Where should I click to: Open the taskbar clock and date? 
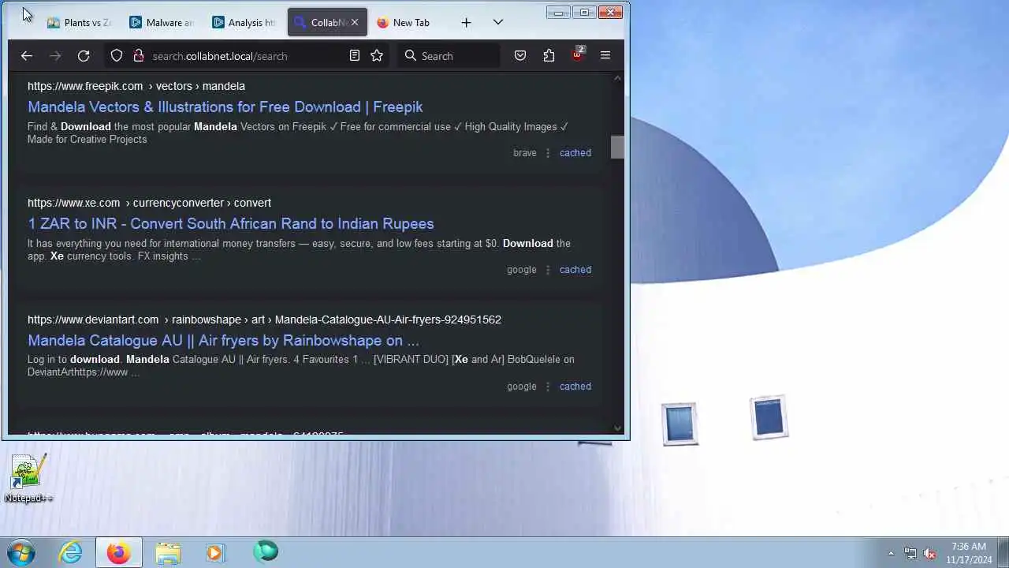(969, 553)
